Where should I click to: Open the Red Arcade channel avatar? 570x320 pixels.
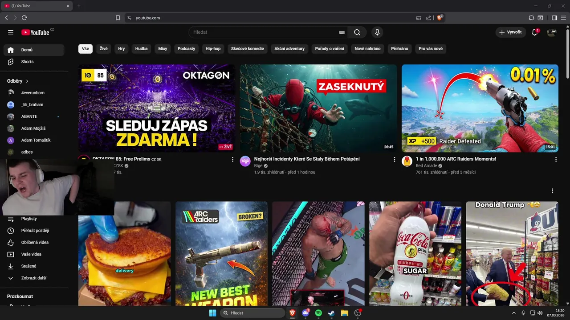pos(407,161)
